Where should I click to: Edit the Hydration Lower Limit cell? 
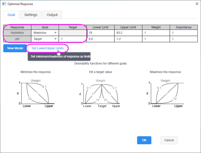[100, 33]
